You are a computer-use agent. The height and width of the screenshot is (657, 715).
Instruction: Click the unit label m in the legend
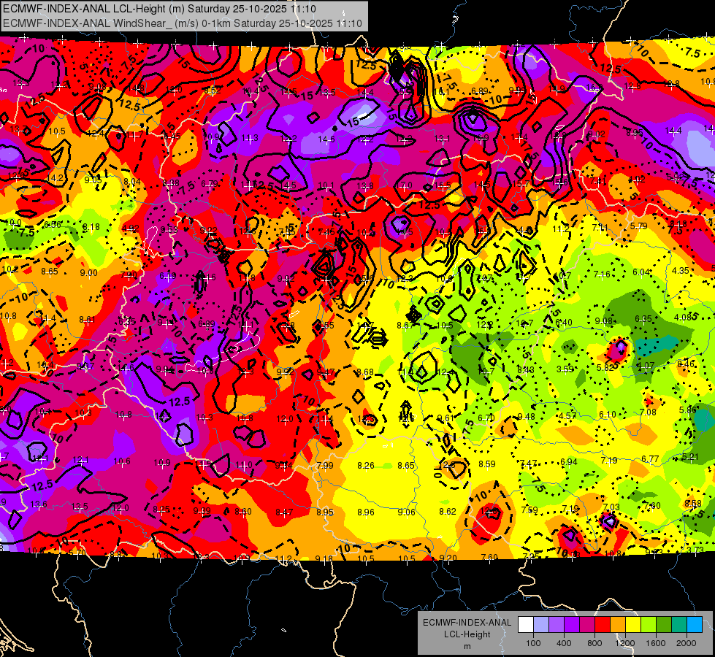(467, 646)
